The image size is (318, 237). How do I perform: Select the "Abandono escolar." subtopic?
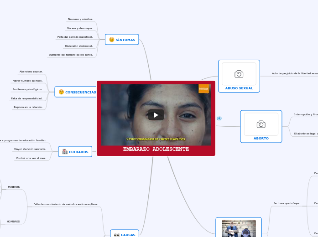click(x=31, y=72)
